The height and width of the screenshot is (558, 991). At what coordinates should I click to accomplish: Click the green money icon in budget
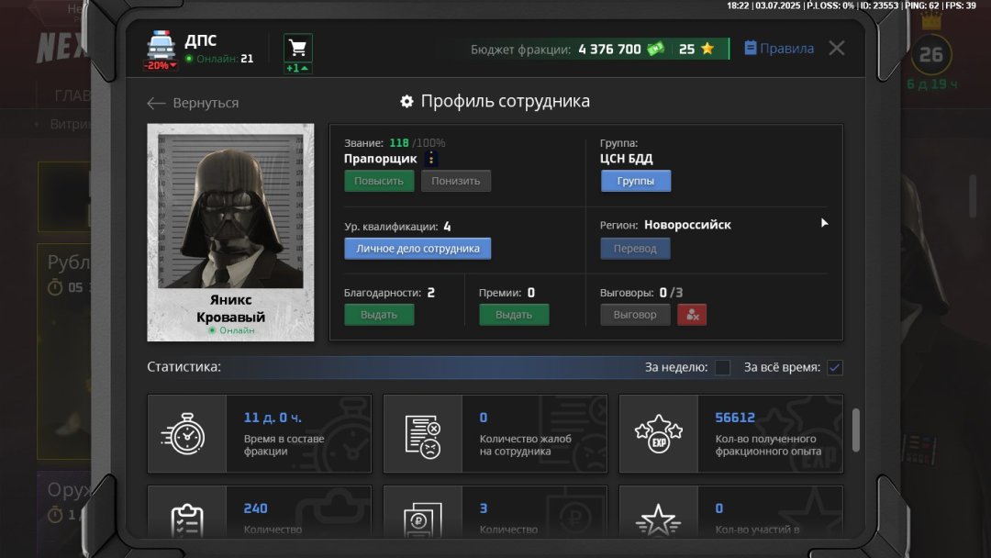coord(656,49)
